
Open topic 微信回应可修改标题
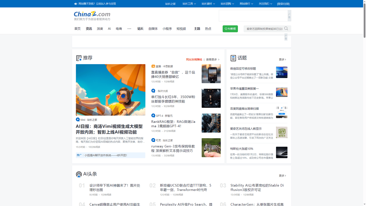(x=243, y=69)
